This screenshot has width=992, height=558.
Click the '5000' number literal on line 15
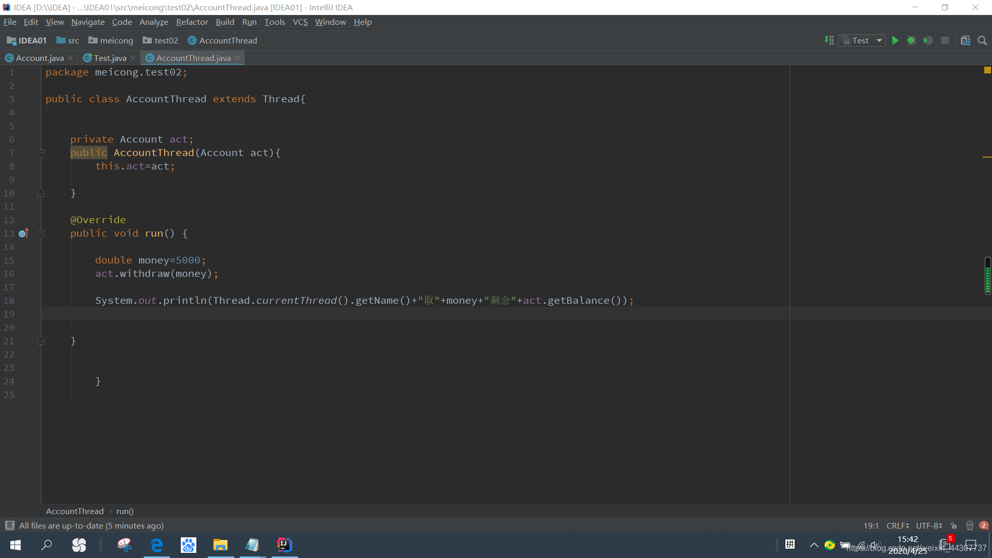pyautogui.click(x=188, y=260)
